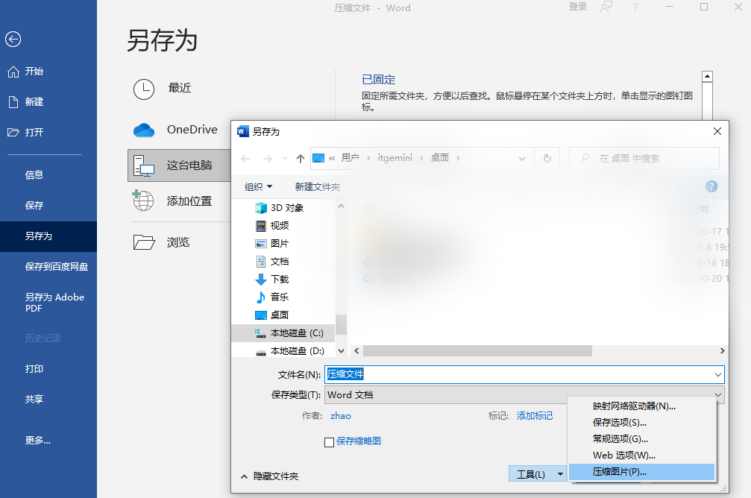The width and height of the screenshot is (751, 498).
Task: Enable the 保存缩略图 checkbox
Action: (x=329, y=441)
